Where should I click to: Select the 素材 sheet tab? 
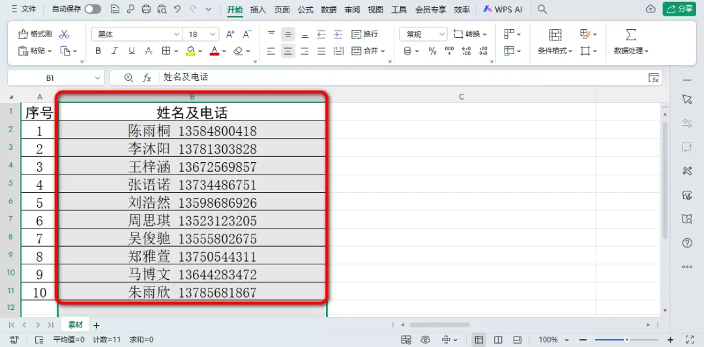point(76,325)
